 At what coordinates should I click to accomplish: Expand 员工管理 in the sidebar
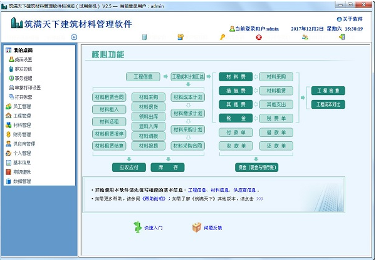click(x=18, y=106)
